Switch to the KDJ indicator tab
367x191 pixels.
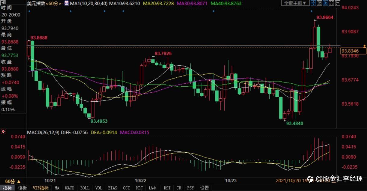[x=139, y=188]
